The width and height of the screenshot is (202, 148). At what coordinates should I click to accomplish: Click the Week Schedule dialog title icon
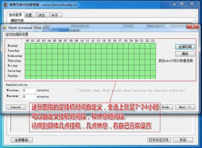5,28
